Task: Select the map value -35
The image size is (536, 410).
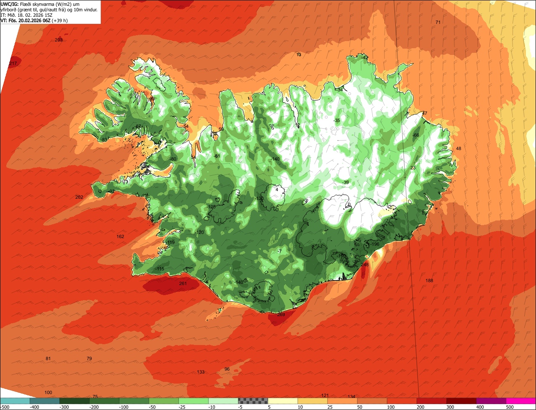Action: coord(337,121)
